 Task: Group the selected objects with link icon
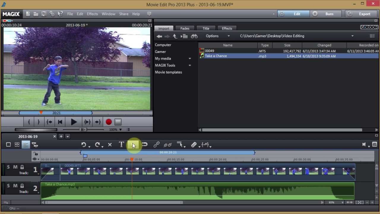pyautogui.click(x=156, y=145)
